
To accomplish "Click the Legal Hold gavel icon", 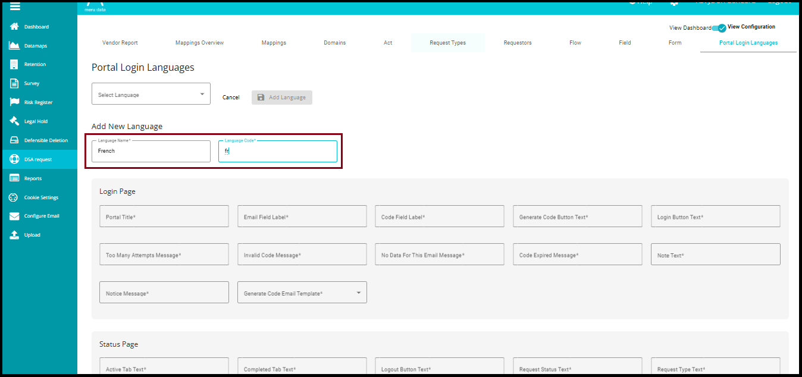I will (15, 121).
